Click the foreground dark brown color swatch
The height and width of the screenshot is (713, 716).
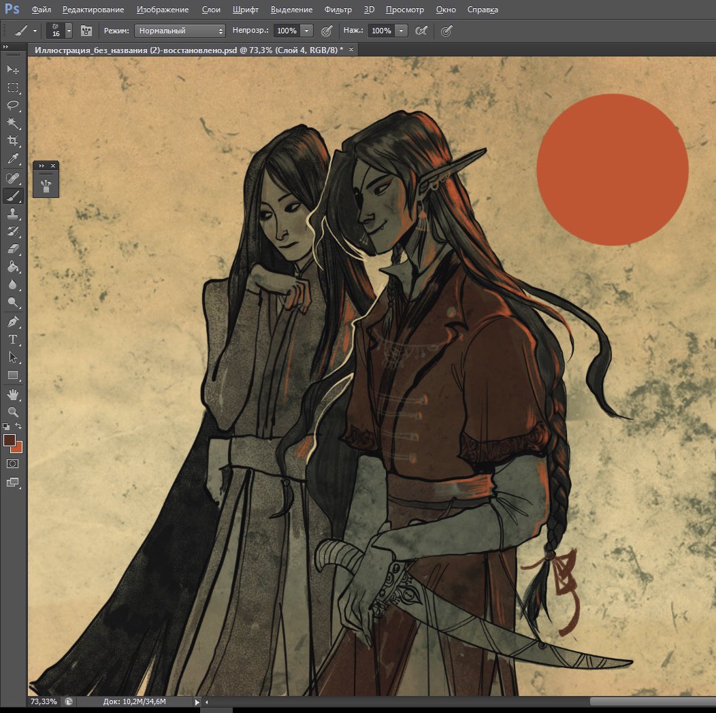tap(9, 440)
